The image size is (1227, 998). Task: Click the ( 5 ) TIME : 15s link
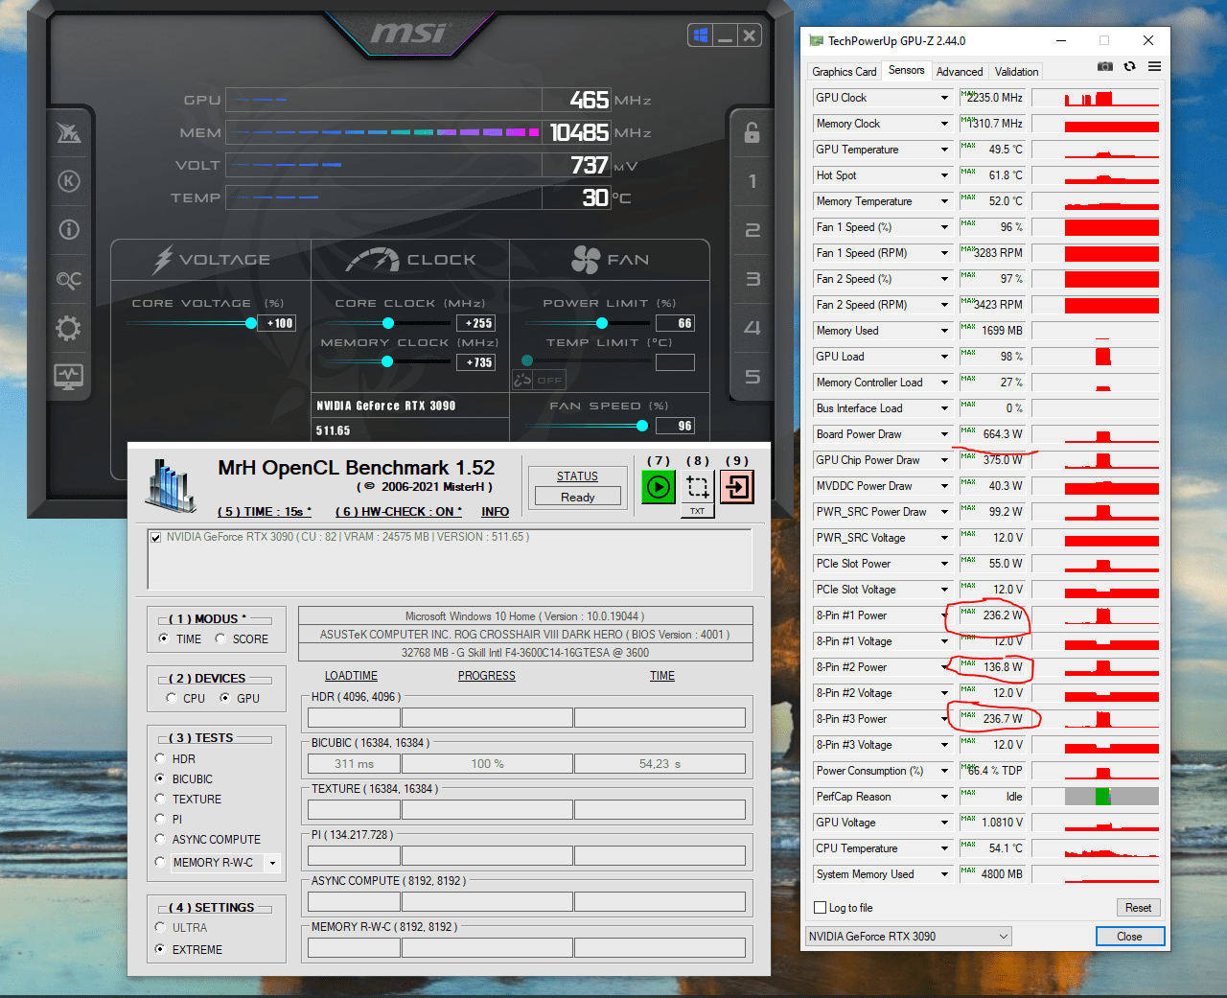point(265,512)
